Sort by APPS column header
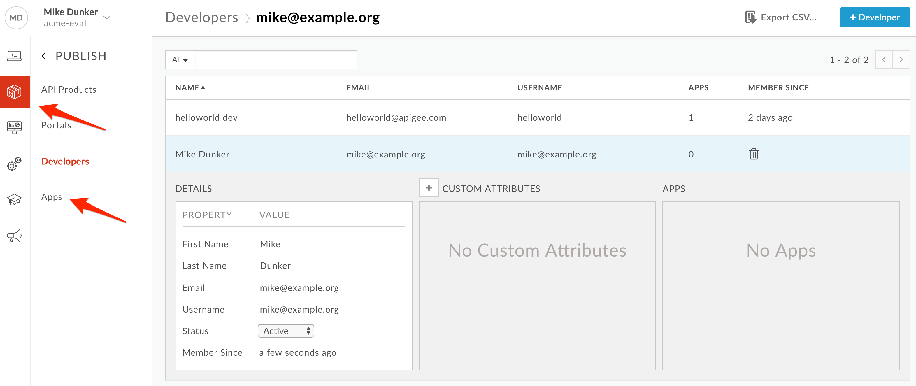 [x=699, y=87]
